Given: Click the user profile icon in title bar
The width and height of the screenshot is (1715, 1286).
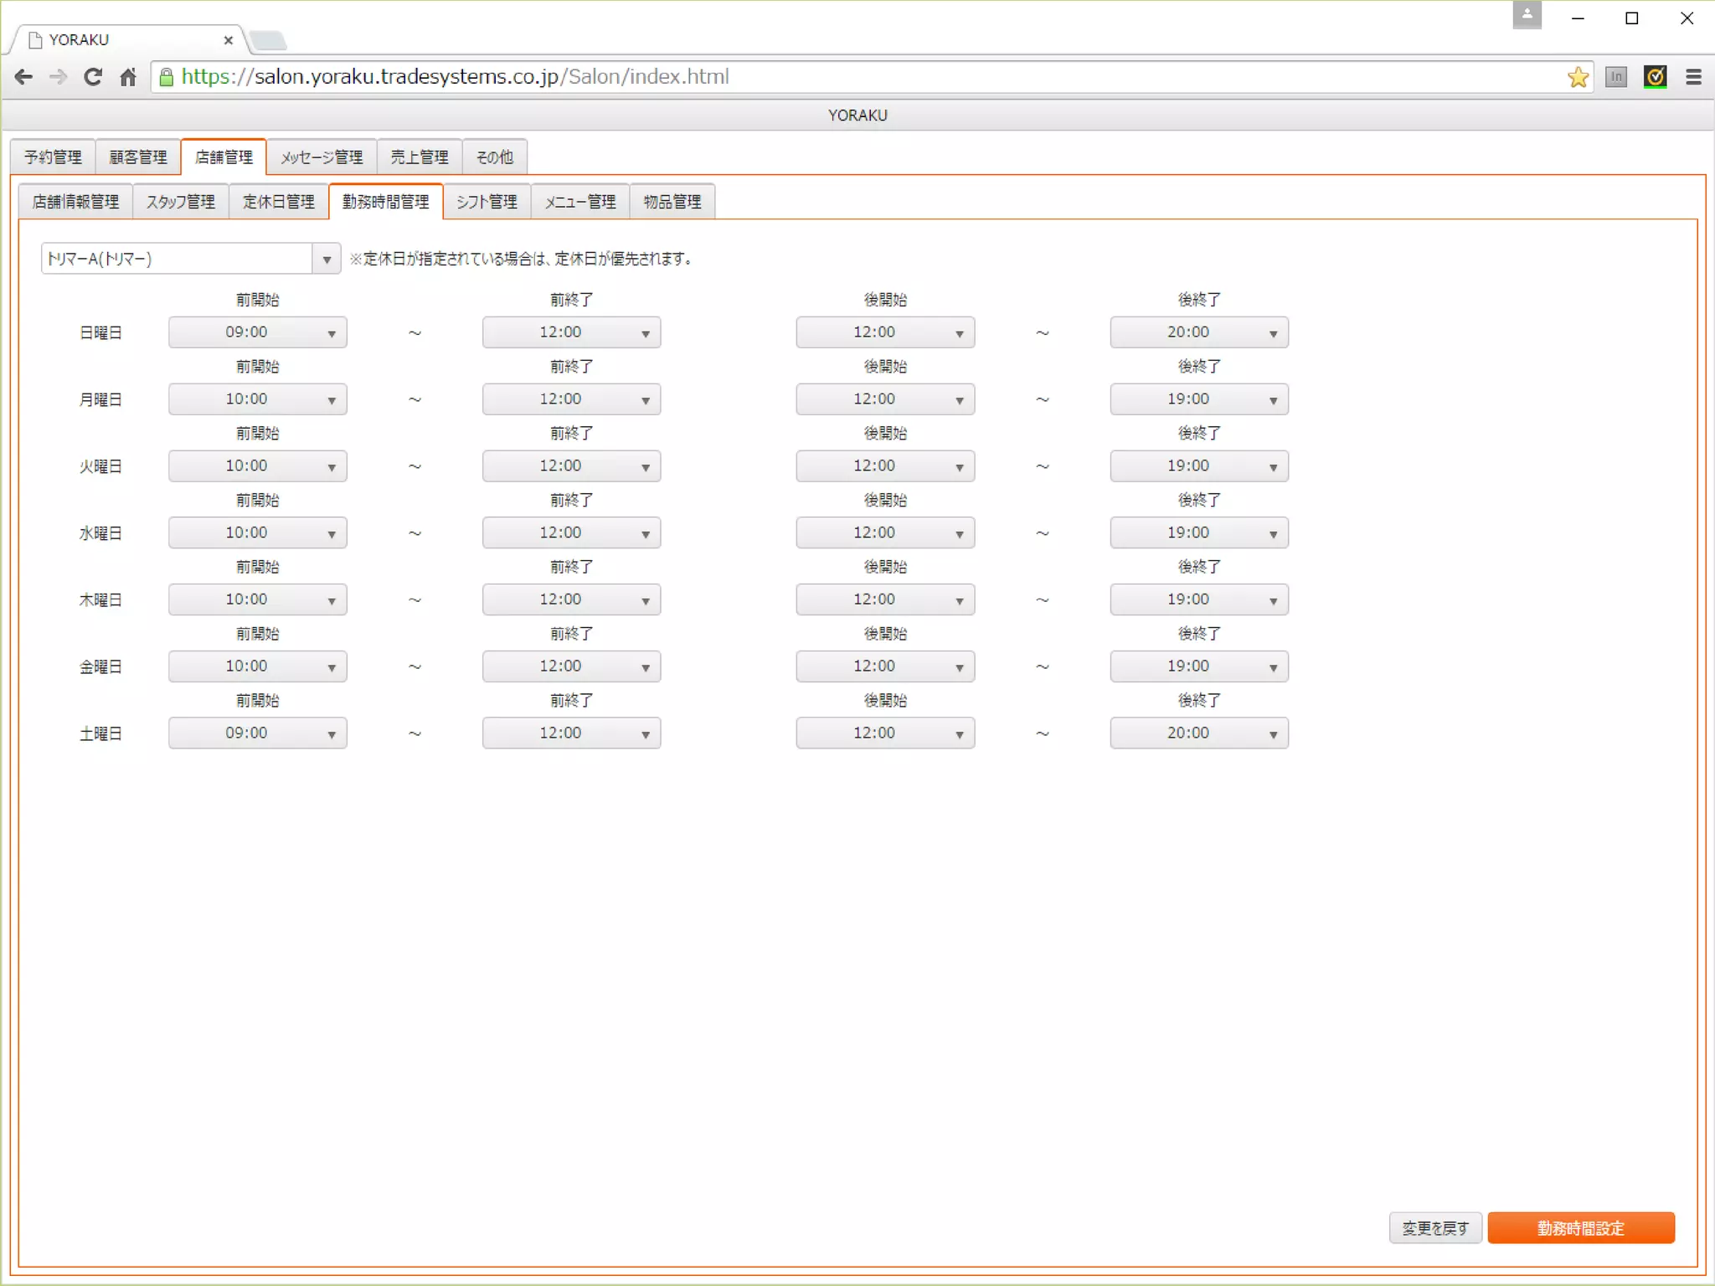Looking at the screenshot, I should tap(1527, 15).
